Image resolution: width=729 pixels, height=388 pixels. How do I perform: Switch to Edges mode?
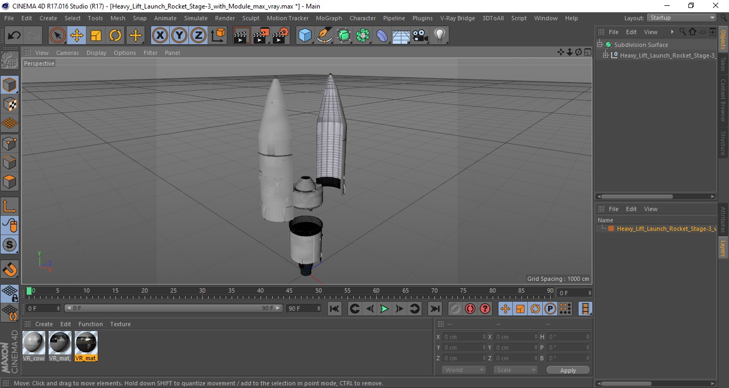[x=10, y=162]
